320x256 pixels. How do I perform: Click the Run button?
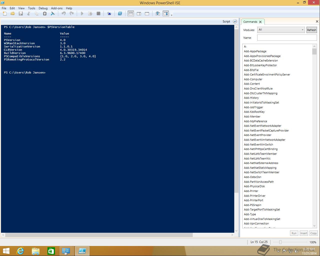coord(294,233)
